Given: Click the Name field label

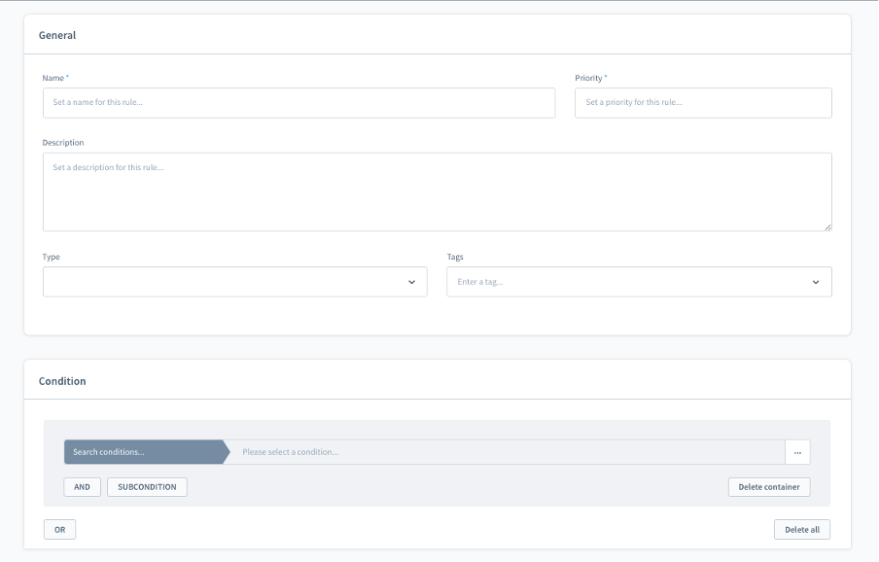Looking at the screenshot, I should click(x=53, y=78).
